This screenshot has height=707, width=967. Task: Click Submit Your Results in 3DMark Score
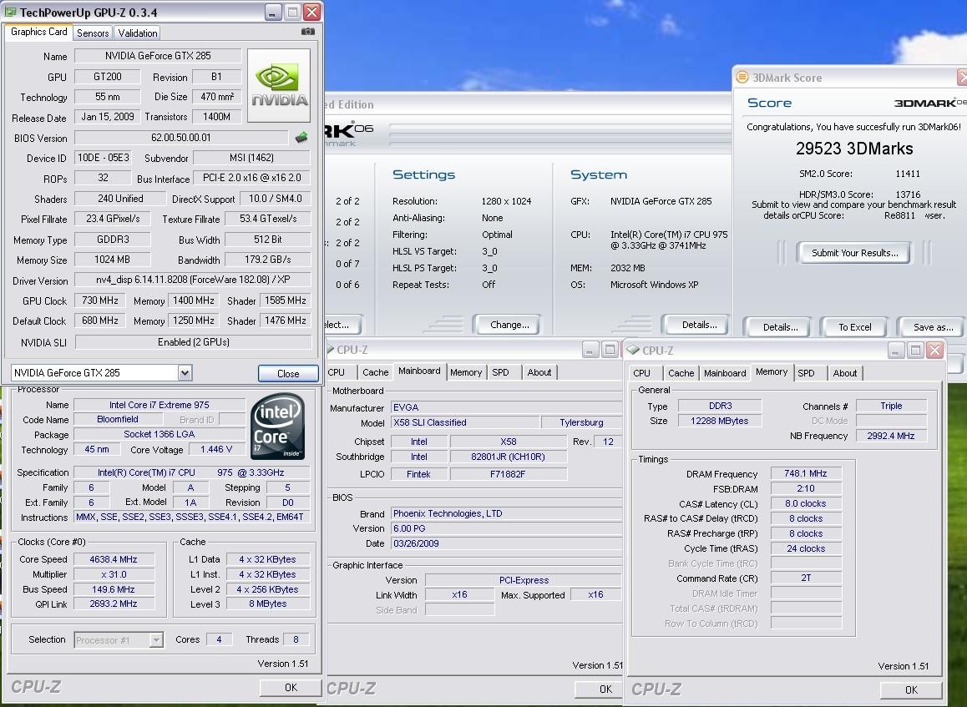click(854, 253)
